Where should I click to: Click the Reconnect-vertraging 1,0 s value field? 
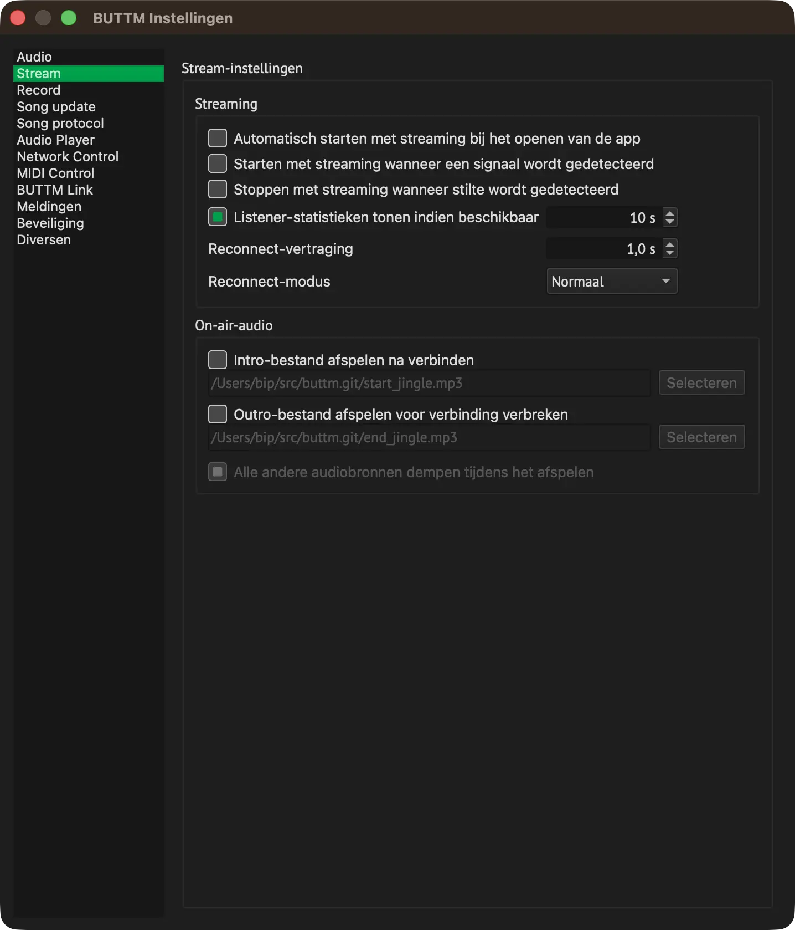(x=604, y=249)
